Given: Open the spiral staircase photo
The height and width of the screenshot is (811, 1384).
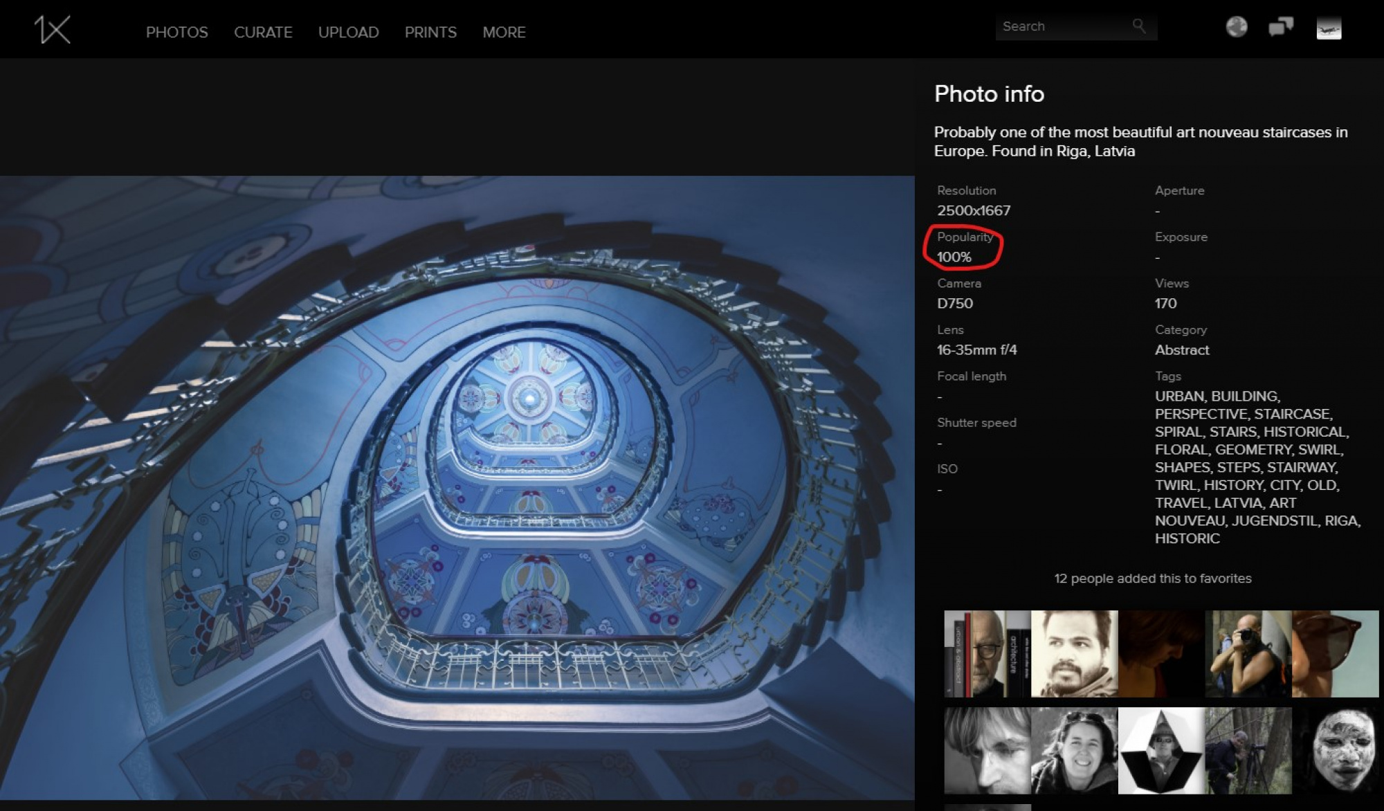Looking at the screenshot, I should coord(457,484).
